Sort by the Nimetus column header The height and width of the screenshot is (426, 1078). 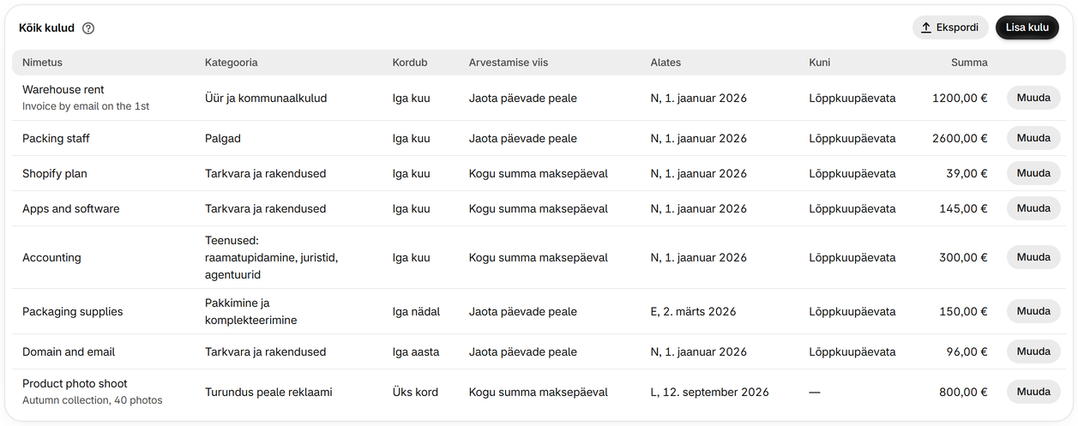point(42,63)
